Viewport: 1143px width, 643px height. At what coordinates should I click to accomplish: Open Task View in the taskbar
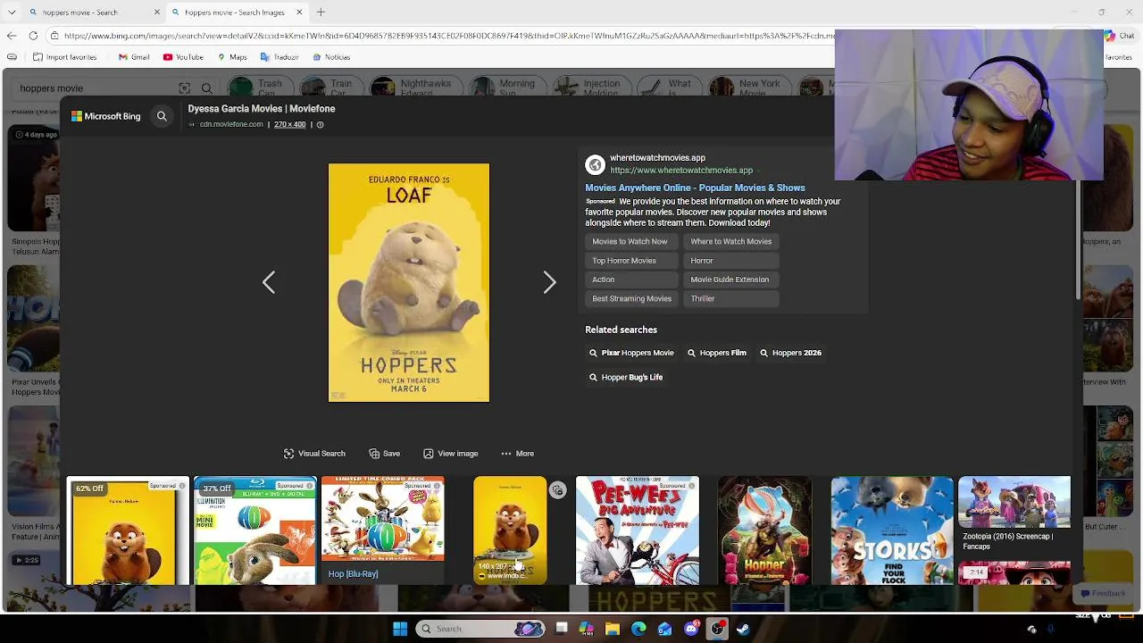[562, 629]
